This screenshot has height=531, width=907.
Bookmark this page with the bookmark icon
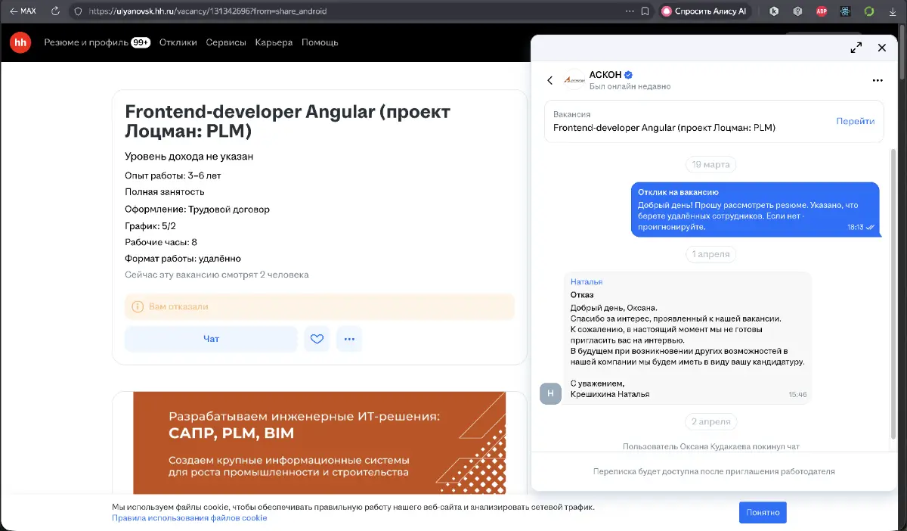[x=645, y=11]
